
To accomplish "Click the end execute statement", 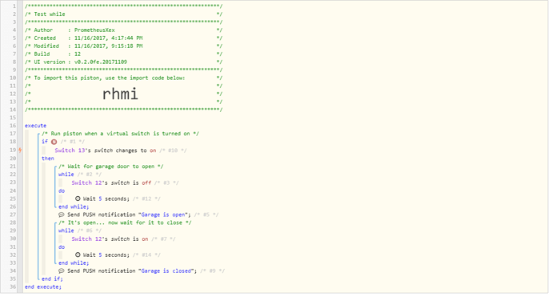I will [43, 287].
